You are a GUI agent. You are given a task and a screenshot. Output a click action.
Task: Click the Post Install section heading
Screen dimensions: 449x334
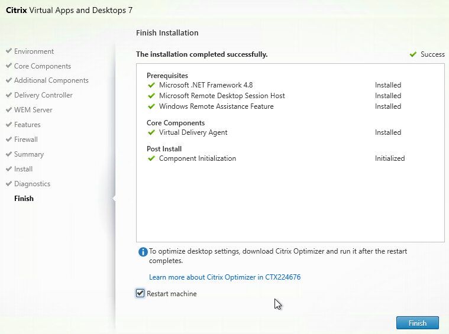click(164, 149)
